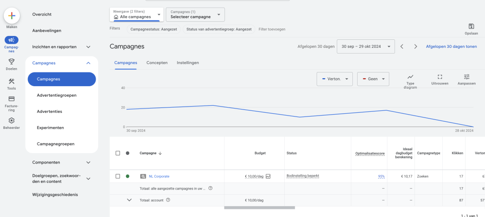Tick checkbox for NL Corporate row

pyautogui.click(x=117, y=176)
